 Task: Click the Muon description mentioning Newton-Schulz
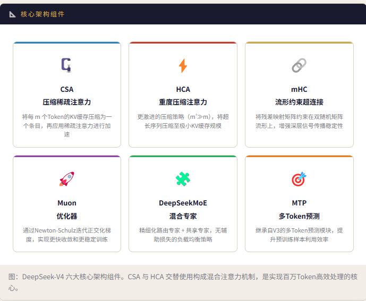coord(67,235)
